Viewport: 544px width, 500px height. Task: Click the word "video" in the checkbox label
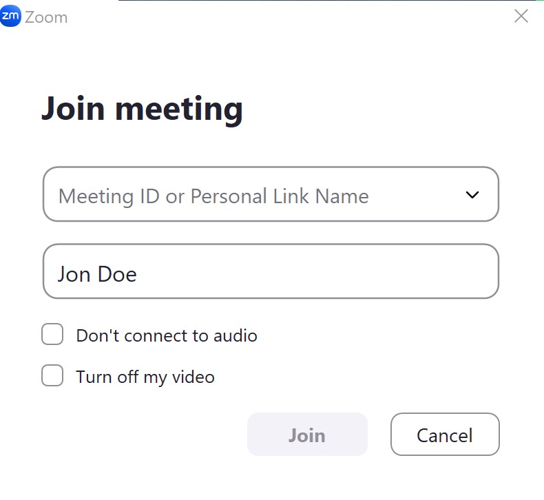(194, 377)
